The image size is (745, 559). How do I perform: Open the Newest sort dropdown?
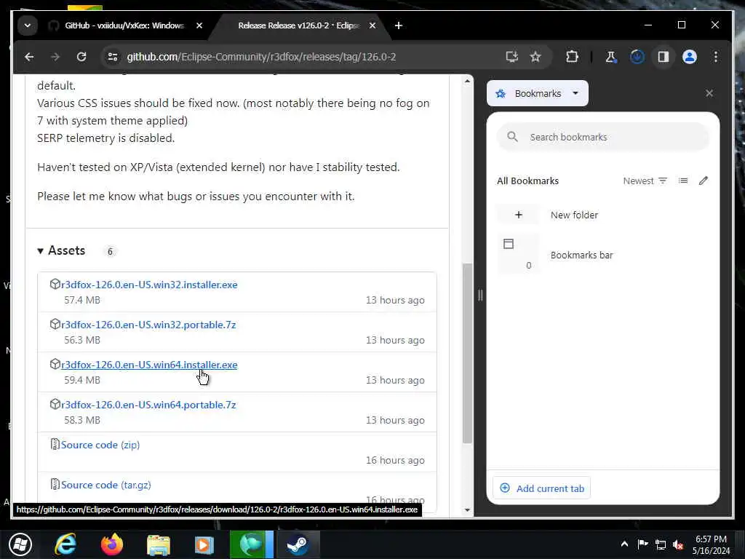645,181
